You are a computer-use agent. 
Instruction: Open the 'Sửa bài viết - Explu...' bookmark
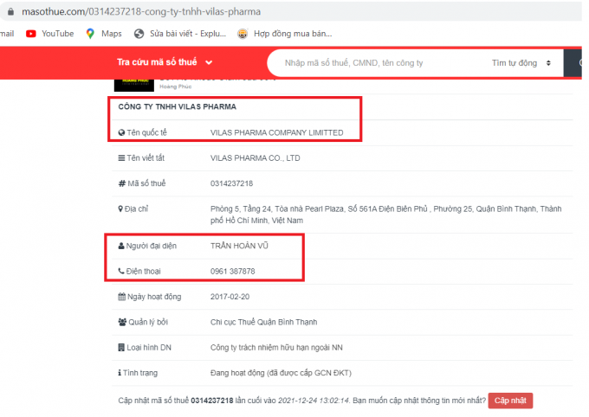[180, 34]
